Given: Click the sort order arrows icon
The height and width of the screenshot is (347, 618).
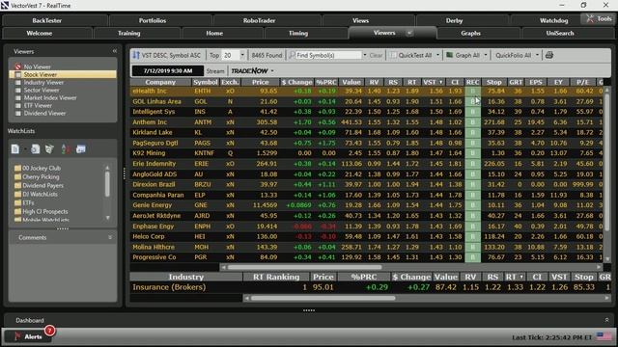Looking at the screenshot, I should (x=136, y=56).
